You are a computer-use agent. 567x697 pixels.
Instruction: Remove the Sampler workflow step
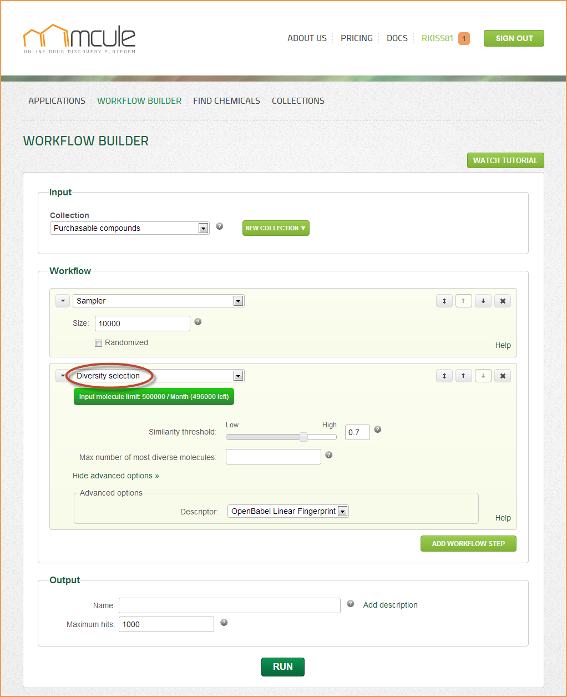point(503,301)
